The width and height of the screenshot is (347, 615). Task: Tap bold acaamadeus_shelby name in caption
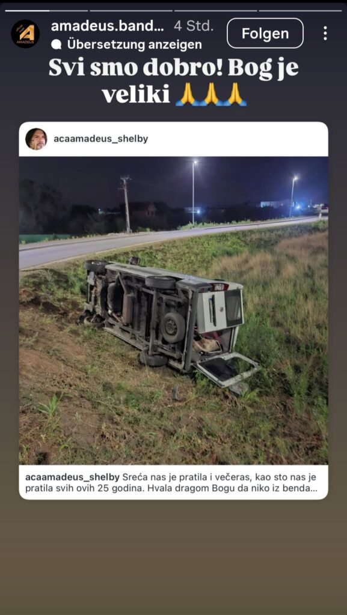(72, 477)
